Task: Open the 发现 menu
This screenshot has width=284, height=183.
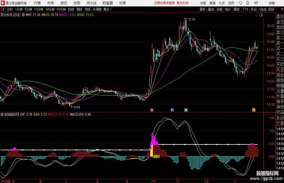Action: tap(77, 3)
